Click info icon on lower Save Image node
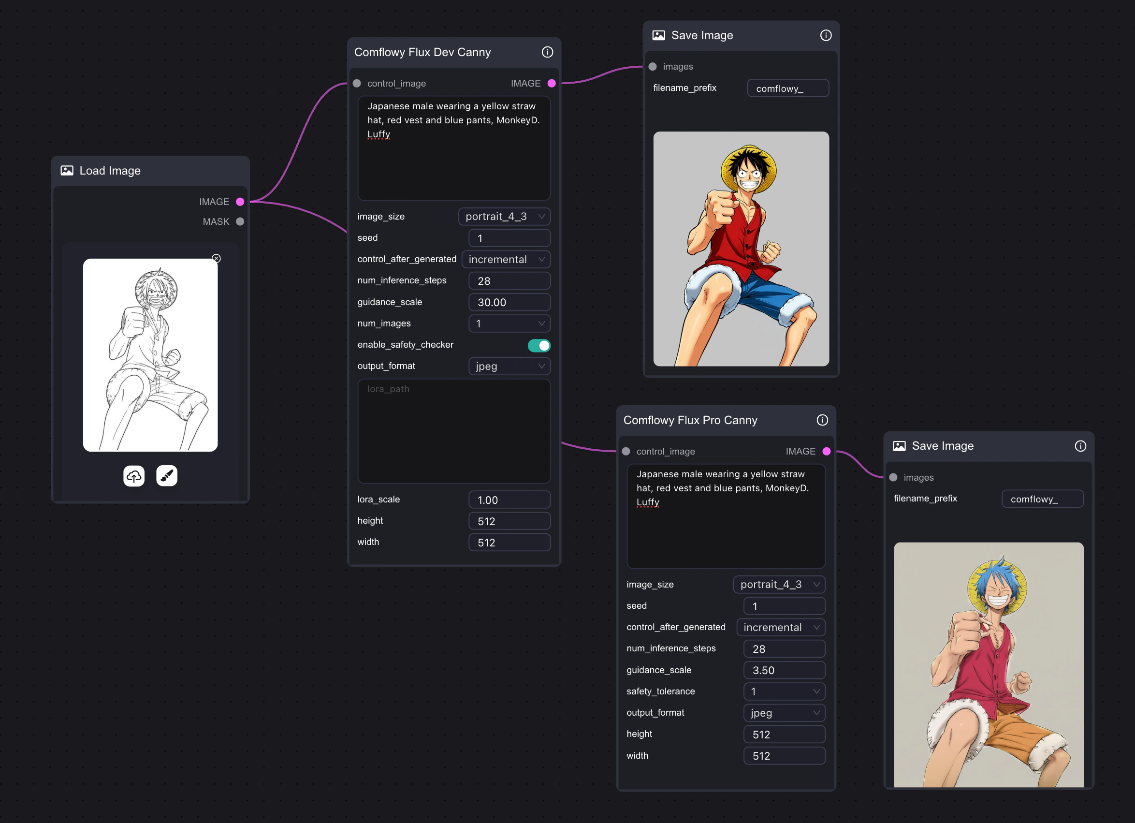The width and height of the screenshot is (1135, 823). coord(1080,446)
